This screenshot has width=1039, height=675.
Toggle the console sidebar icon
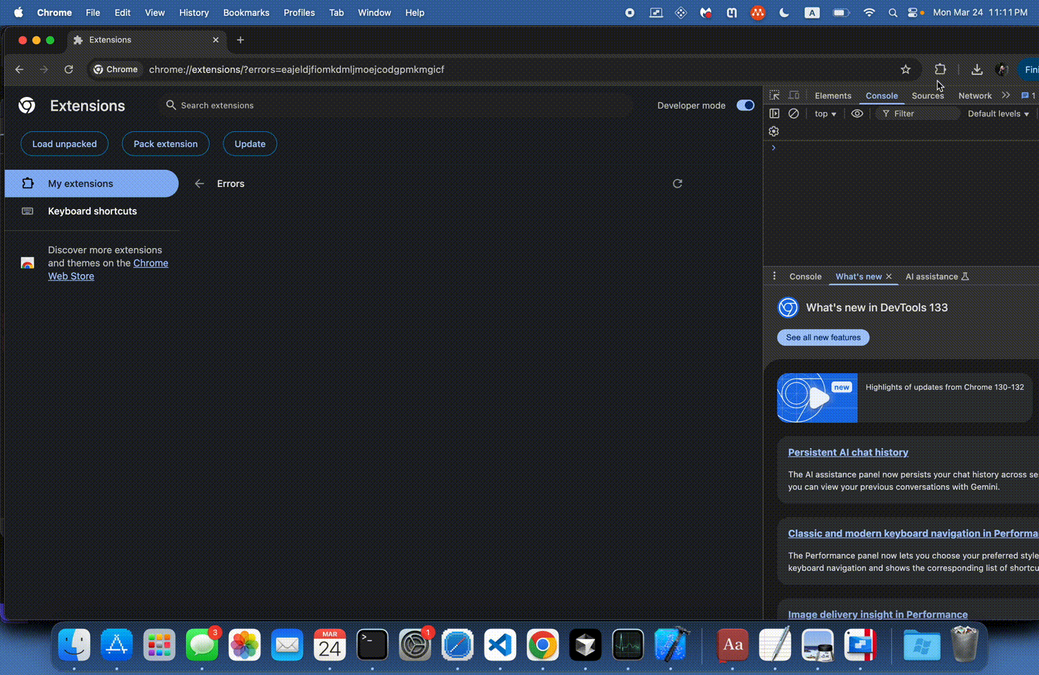coord(774,113)
